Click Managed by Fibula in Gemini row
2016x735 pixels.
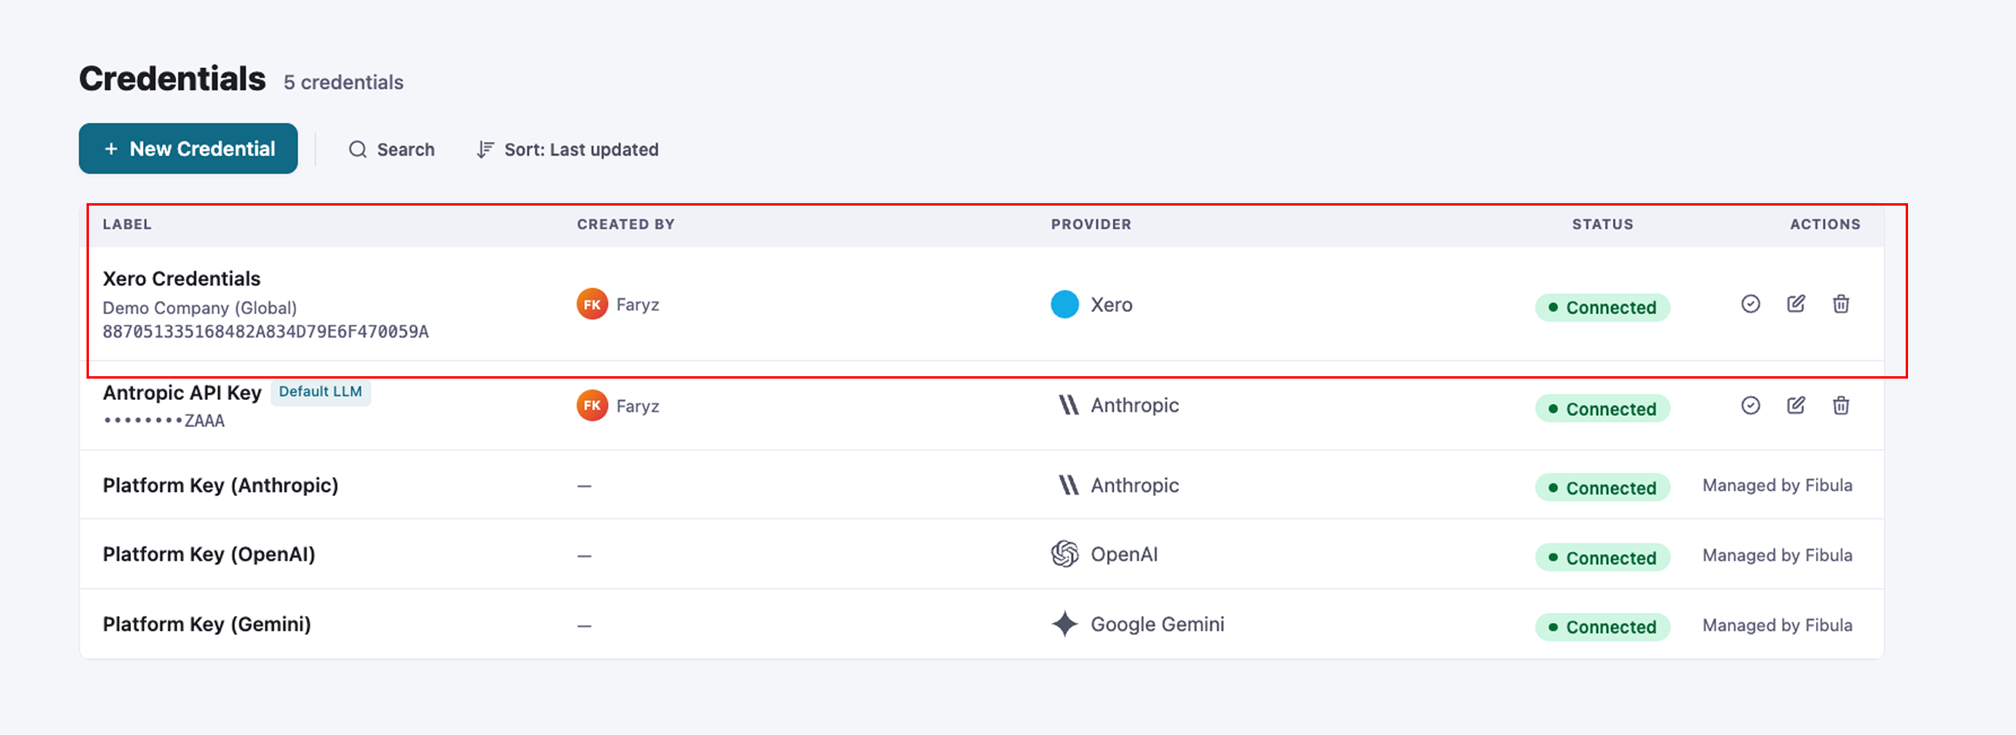click(x=1777, y=625)
